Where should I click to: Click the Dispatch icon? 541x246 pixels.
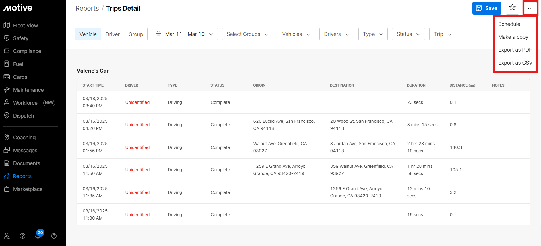click(7, 116)
